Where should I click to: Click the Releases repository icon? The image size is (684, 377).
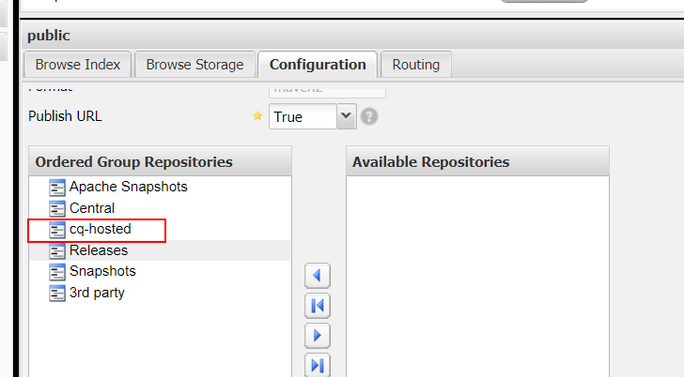click(56, 250)
